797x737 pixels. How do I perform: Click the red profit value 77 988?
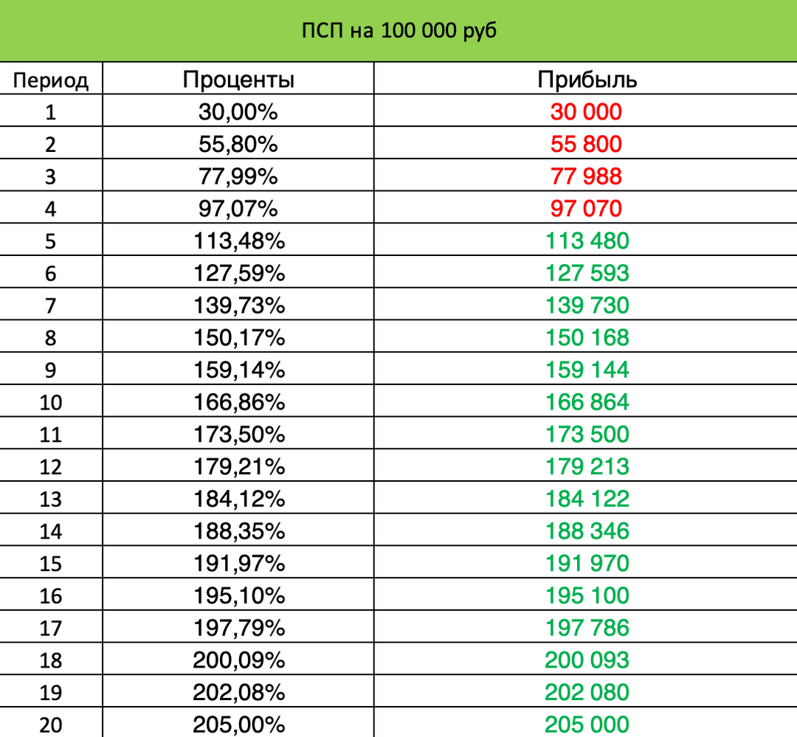[x=587, y=176]
